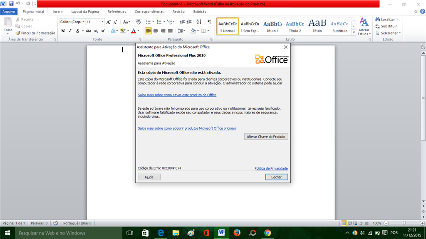Screen dimensions: 426x239
Task: Open the font name dropdown Calibri
Action: pyautogui.click(x=83, y=22)
